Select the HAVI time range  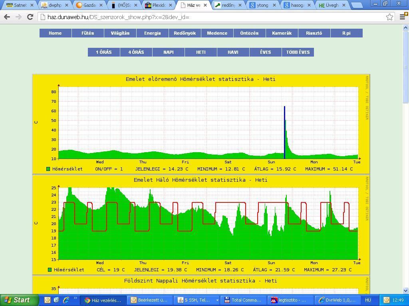[233, 52]
